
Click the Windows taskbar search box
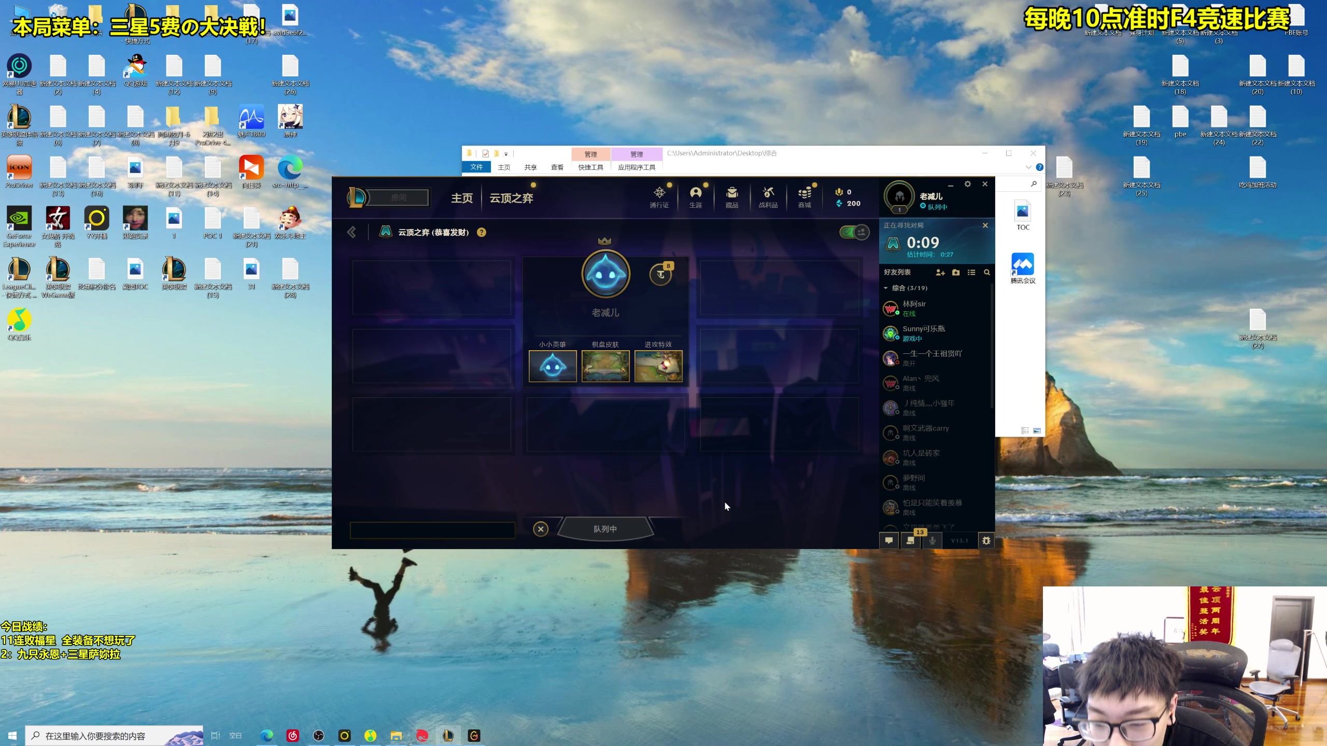[x=114, y=736]
